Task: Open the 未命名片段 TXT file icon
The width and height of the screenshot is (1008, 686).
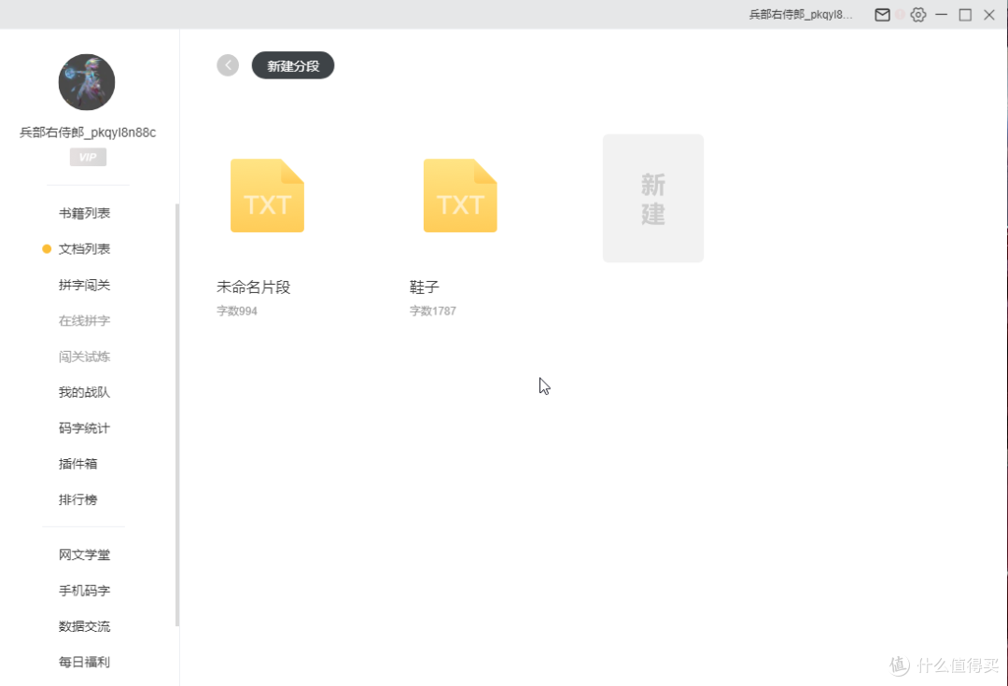Action: [x=267, y=196]
